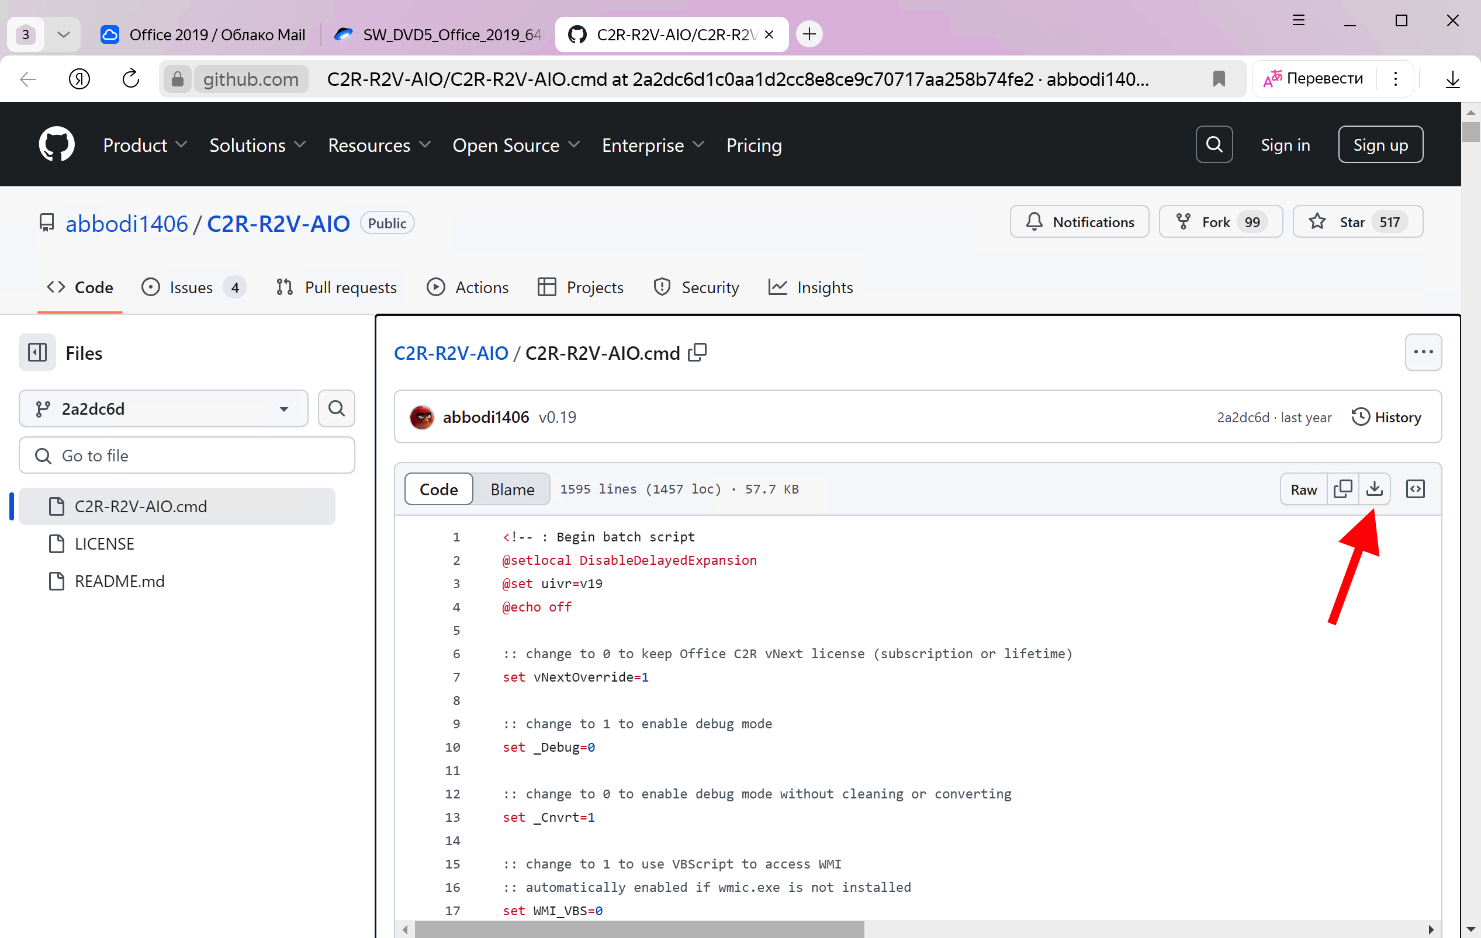Copy raw file contents icon

[1342, 489]
